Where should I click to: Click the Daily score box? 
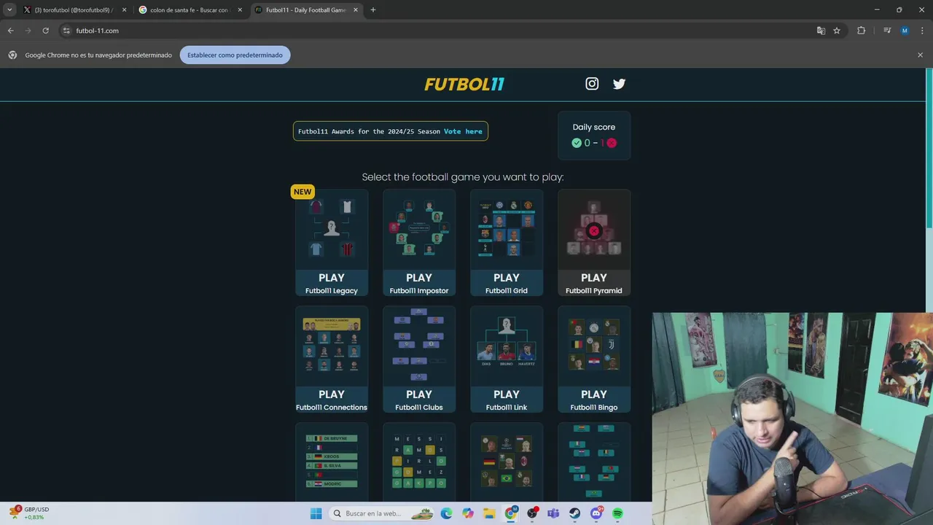click(594, 136)
